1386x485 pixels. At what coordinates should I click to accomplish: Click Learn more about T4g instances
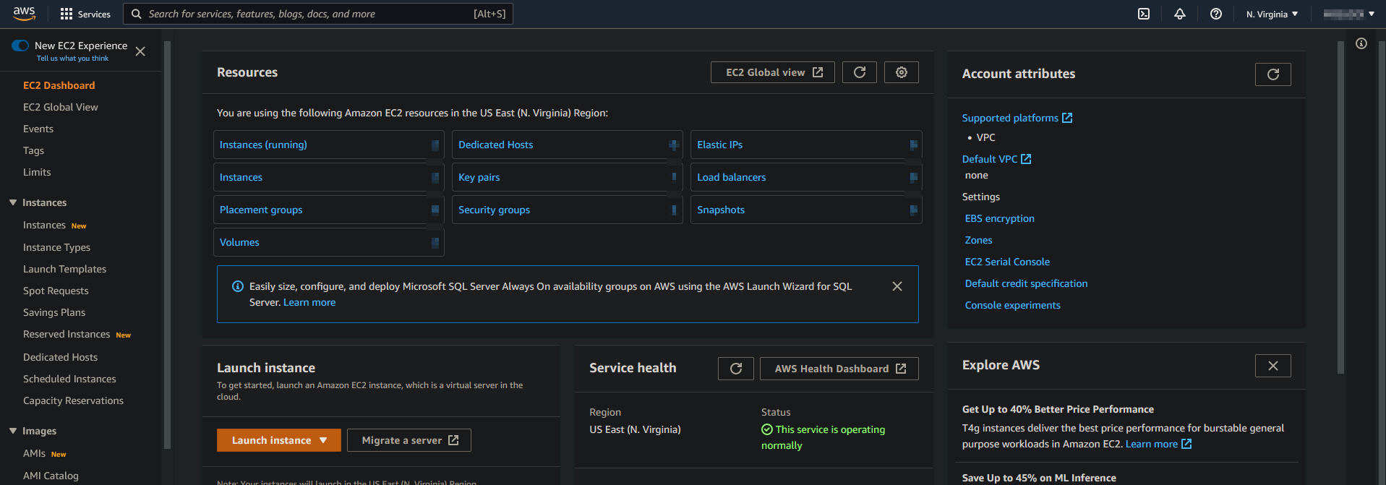coord(1158,444)
